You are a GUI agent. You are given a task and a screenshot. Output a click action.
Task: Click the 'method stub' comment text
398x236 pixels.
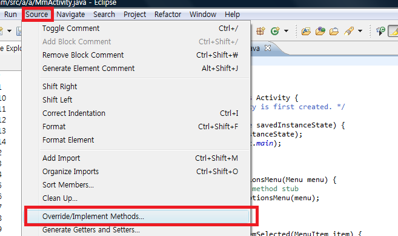coord(275,189)
